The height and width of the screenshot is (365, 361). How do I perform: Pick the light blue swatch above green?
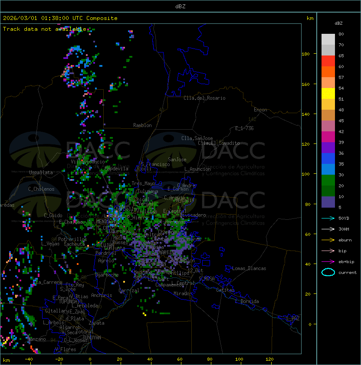click(328, 169)
